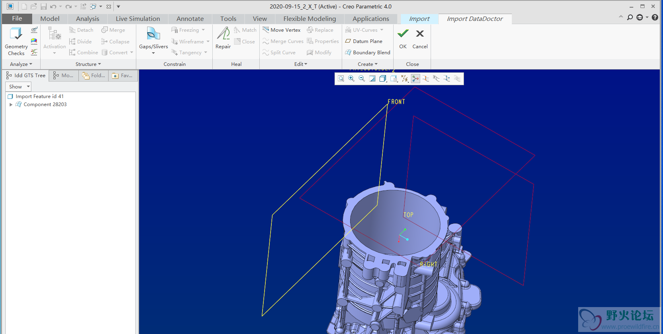Expand the Structure group dropdown

(88, 64)
